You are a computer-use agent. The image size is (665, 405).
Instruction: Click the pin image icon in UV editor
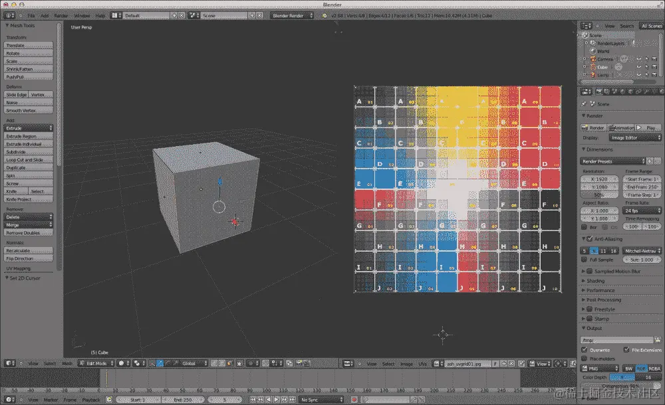pos(521,363)
